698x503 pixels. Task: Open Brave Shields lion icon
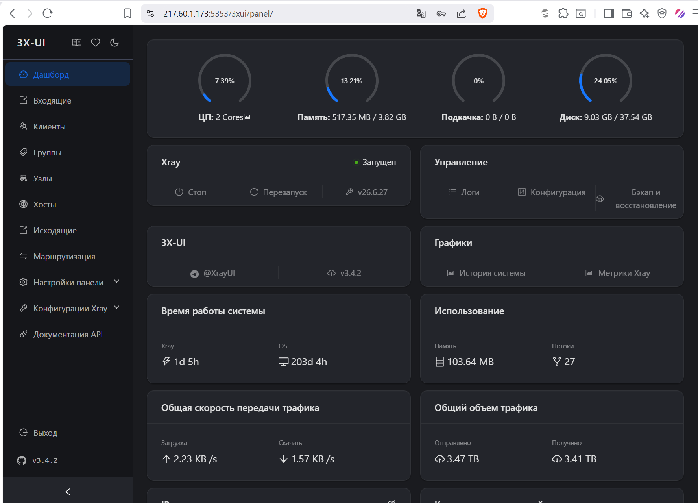click(x=482, y=13)
